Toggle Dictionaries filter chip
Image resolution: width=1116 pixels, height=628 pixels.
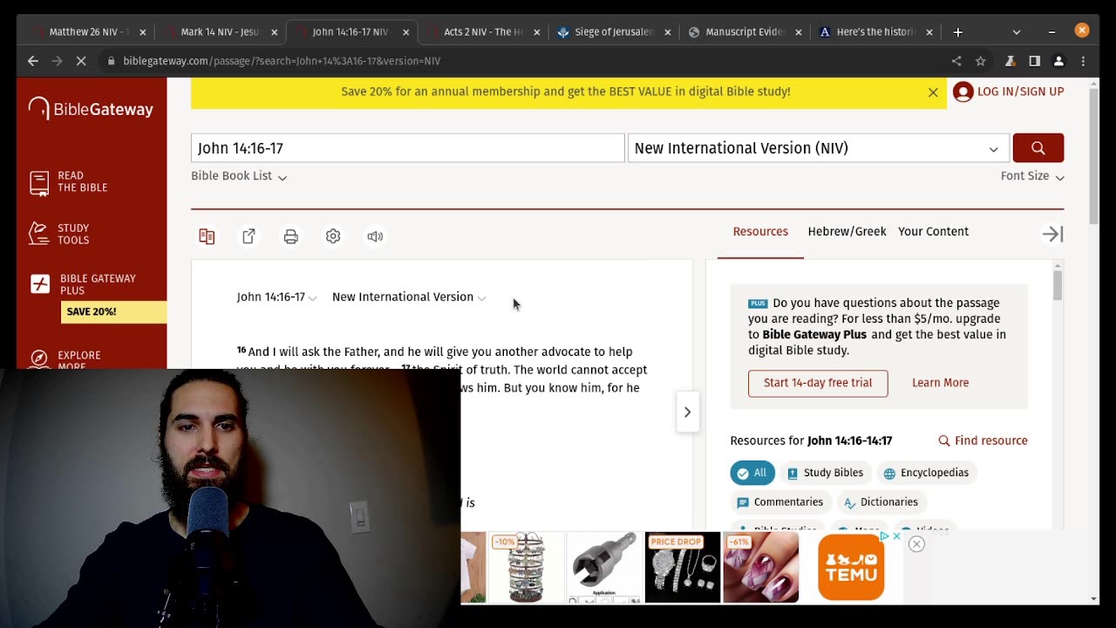pyautogui.click(x=881, y=502)
